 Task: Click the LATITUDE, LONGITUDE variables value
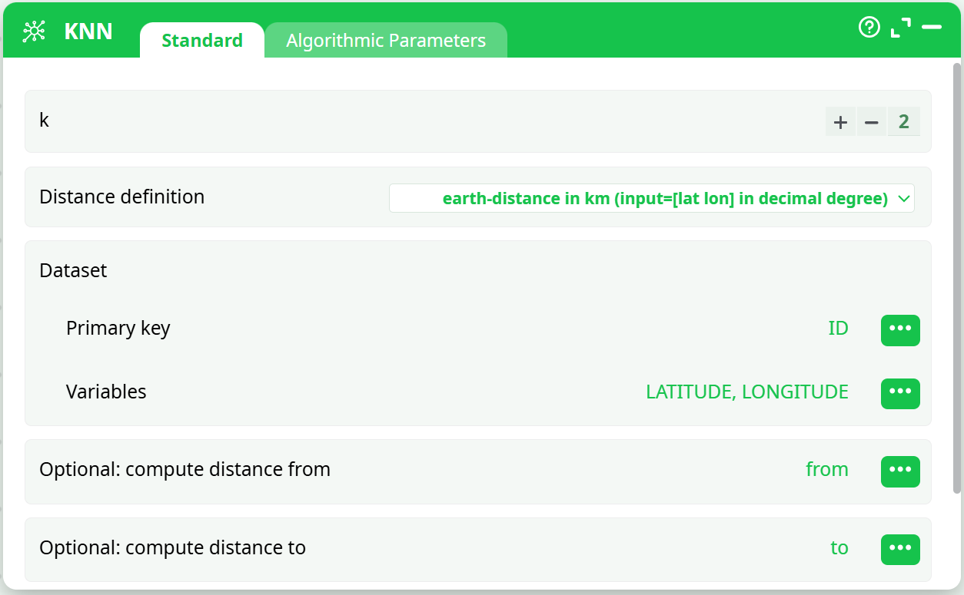coord(746,392)
